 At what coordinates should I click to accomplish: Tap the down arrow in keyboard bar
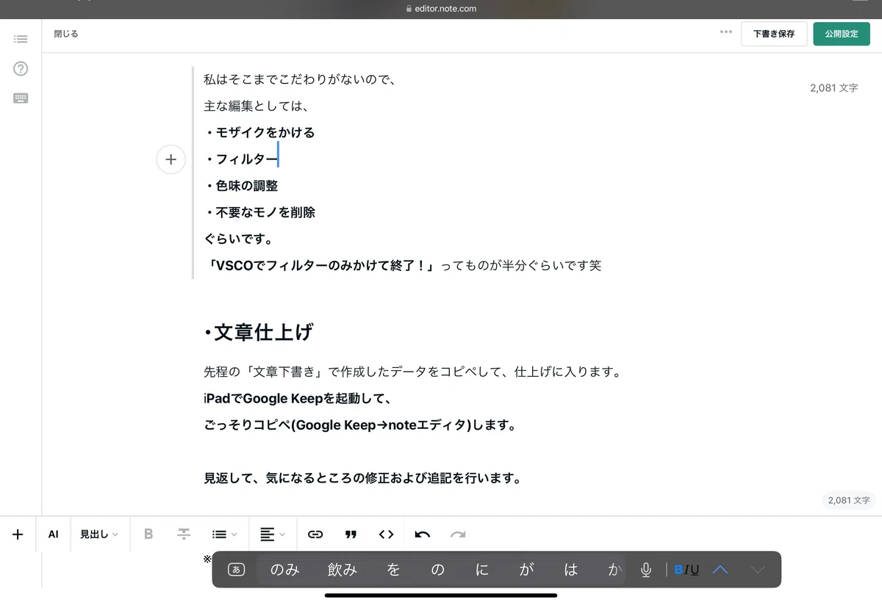tap(759, 569)
